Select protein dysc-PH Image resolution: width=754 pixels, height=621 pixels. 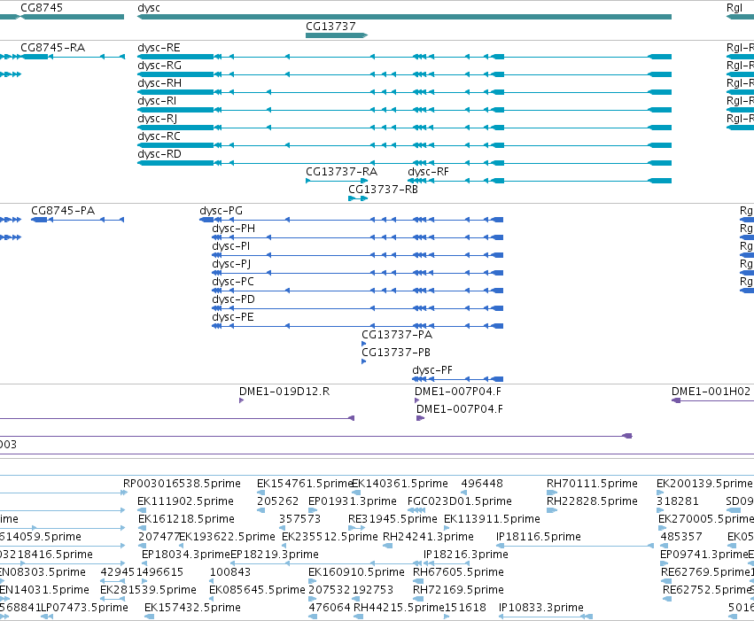point(358,237)
